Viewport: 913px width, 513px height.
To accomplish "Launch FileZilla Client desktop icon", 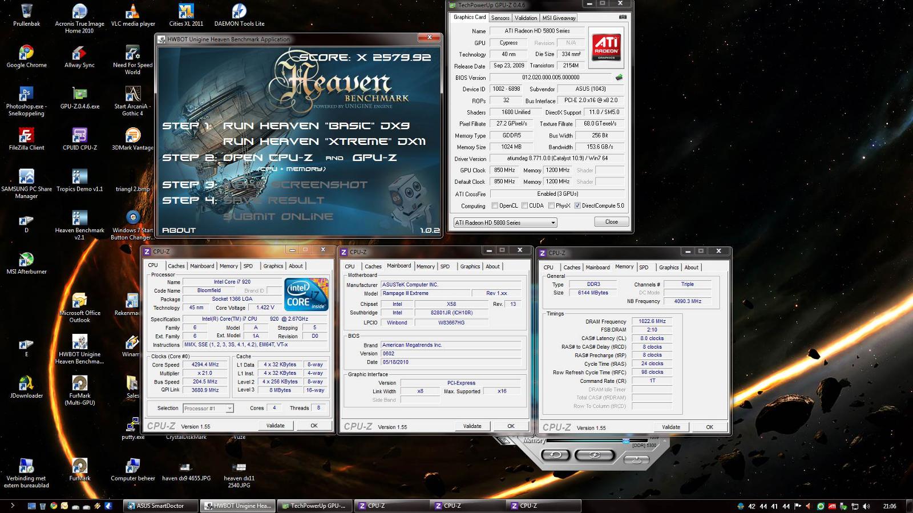I will click(x=26, y=139).
